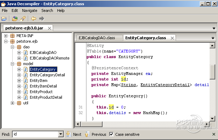218x140 pixels.
Task: Close the petstore-ejb3.0.jar tab
Action: point(49,28)
